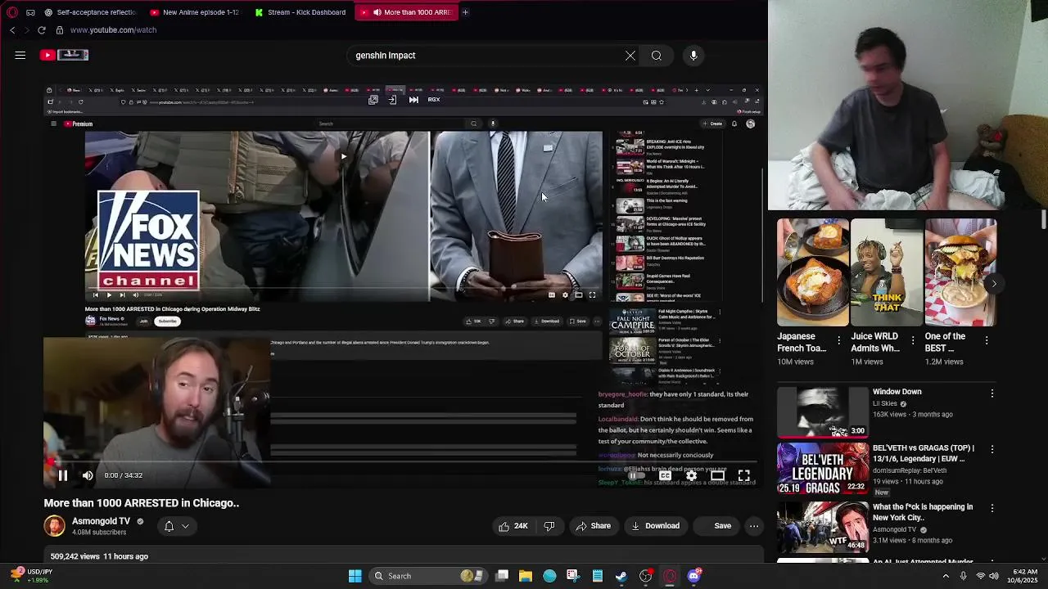Screen dimensions: 1048x589
Task: Open options for Window Down video
Action: pyautogui.click(x=992, y=393)
